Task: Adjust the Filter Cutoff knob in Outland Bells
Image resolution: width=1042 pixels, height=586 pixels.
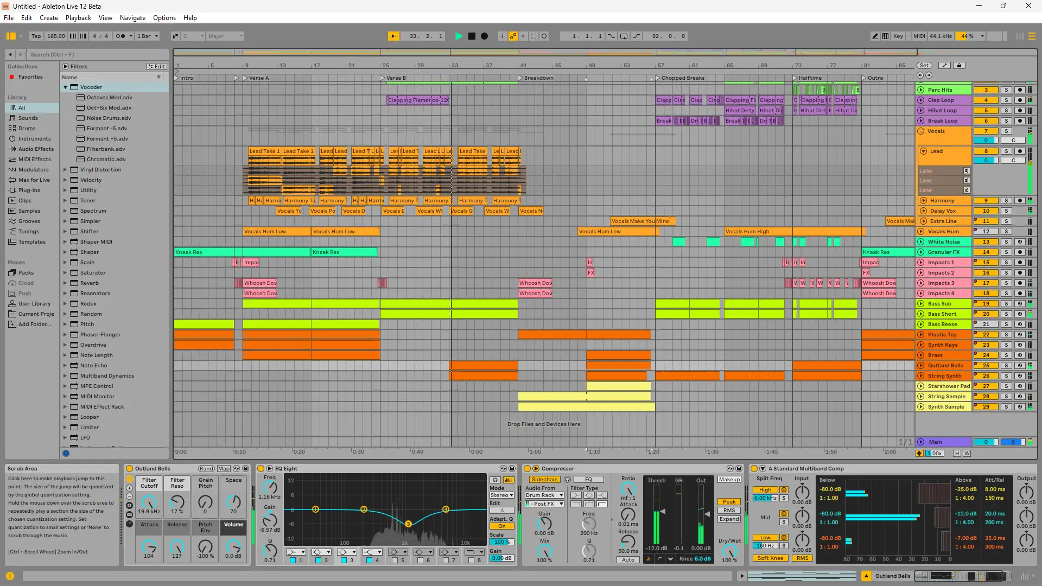Action: coord(149,502)
